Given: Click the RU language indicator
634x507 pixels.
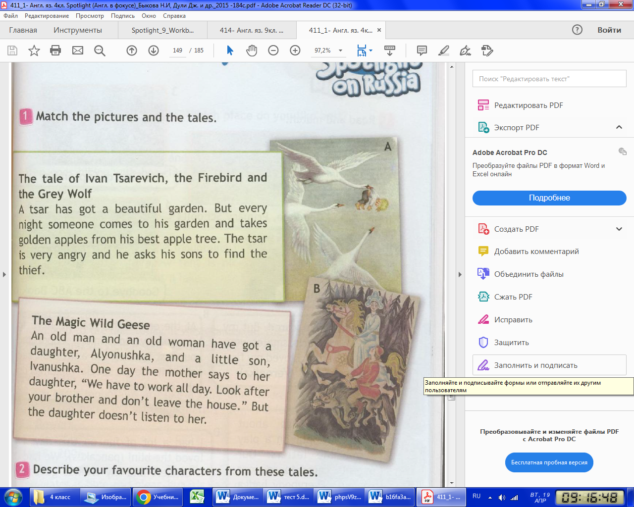Looking at the screenshot, I should coord(476,496).
